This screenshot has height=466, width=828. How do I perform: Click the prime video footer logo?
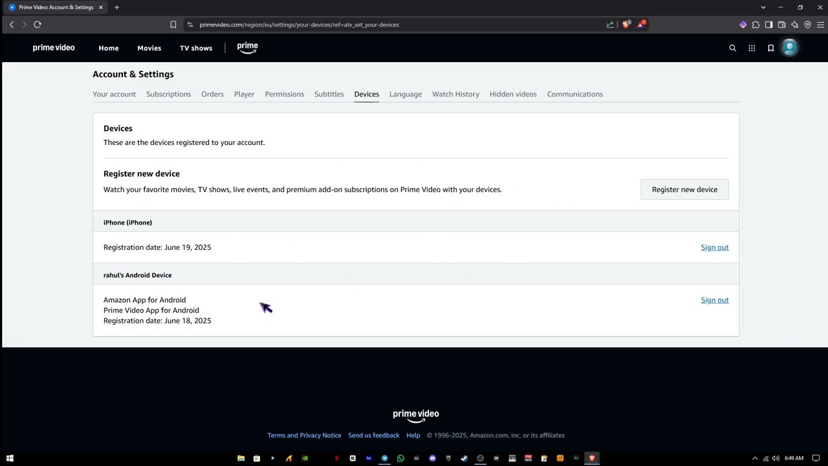pos(416,416)
